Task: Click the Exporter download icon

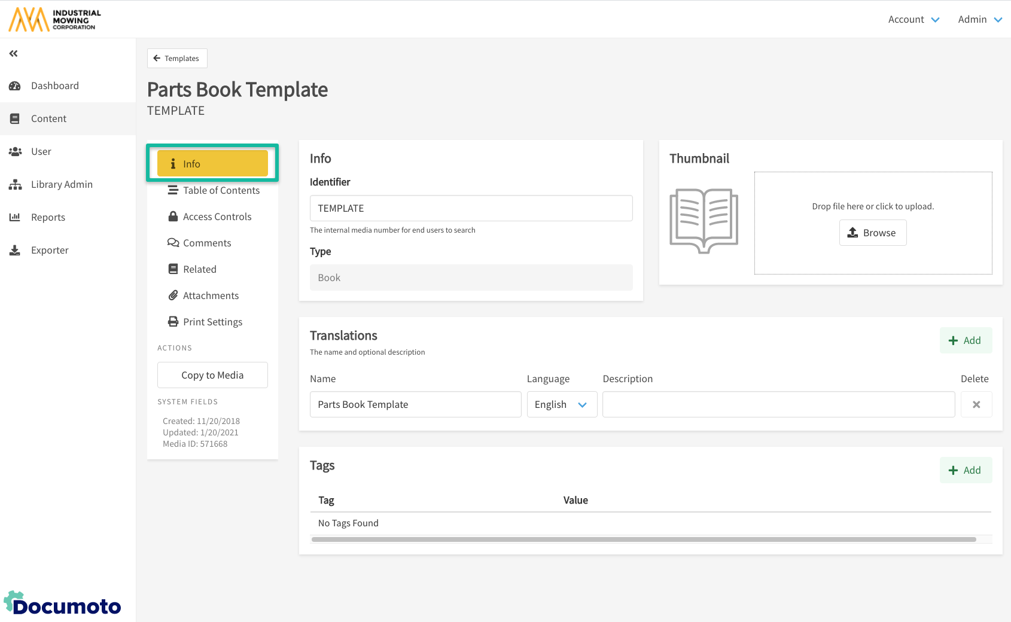Action: click(x=15, y=251)
